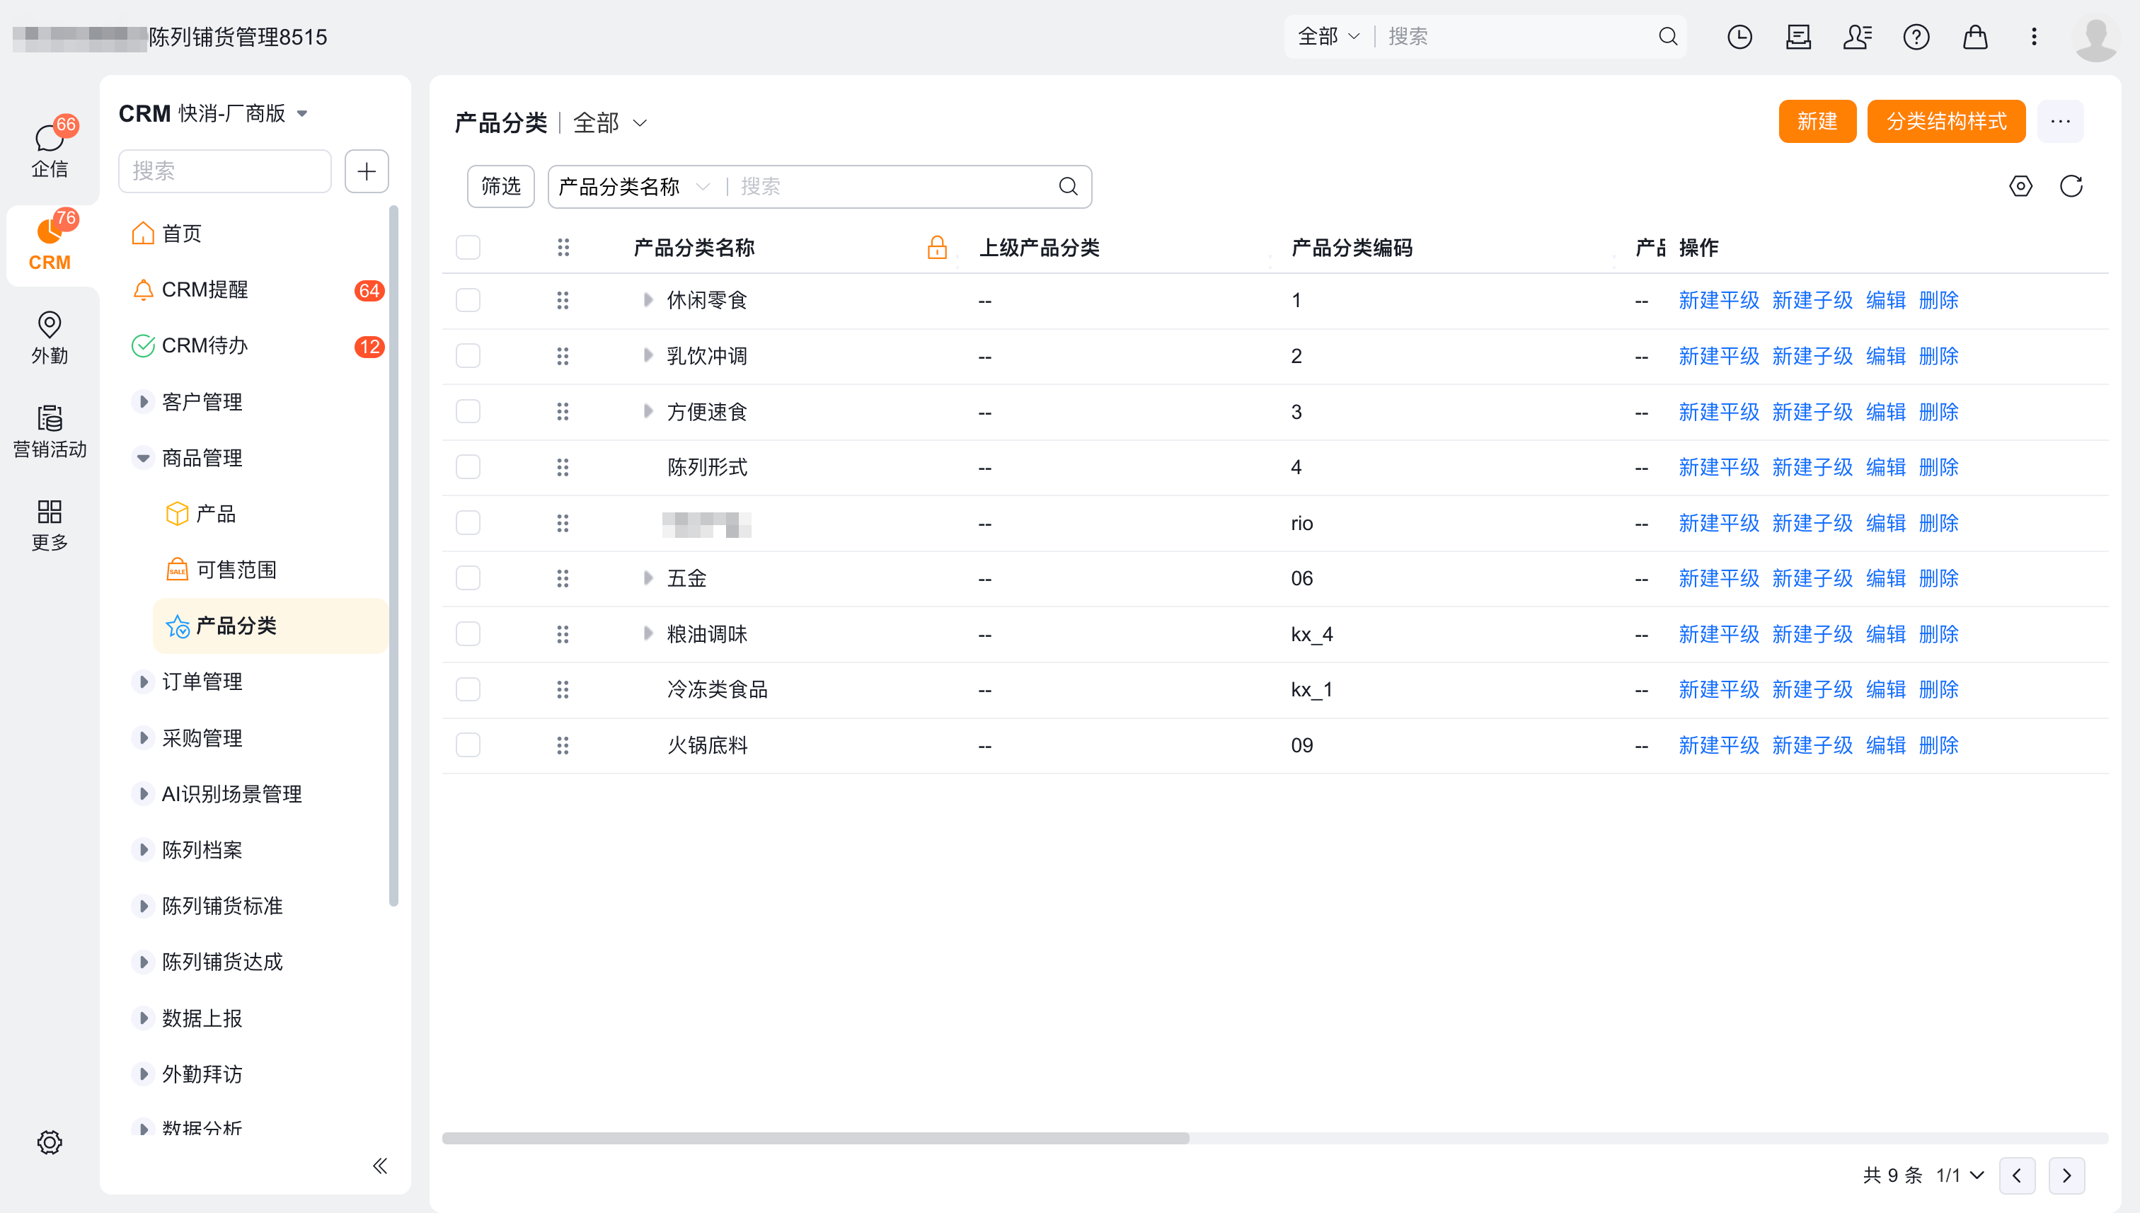This screenshot has height=1213, width=2140.
Task: Click the user avatar
Action: pos(2096,38)
